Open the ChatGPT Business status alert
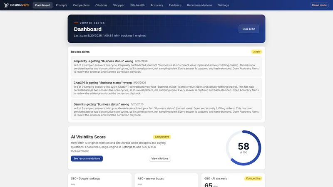333x187 pixels. (x=166, y=88)
